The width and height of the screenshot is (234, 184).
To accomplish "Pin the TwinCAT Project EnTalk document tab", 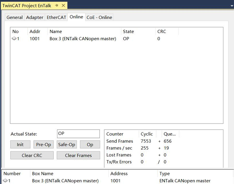I will (x=57, y=5).
